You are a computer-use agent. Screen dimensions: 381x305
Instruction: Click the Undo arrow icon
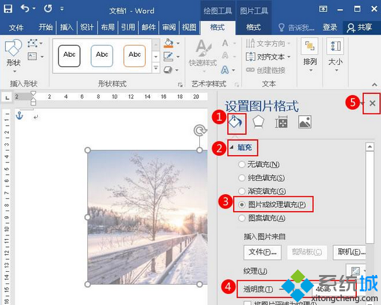tap(25, 8)
